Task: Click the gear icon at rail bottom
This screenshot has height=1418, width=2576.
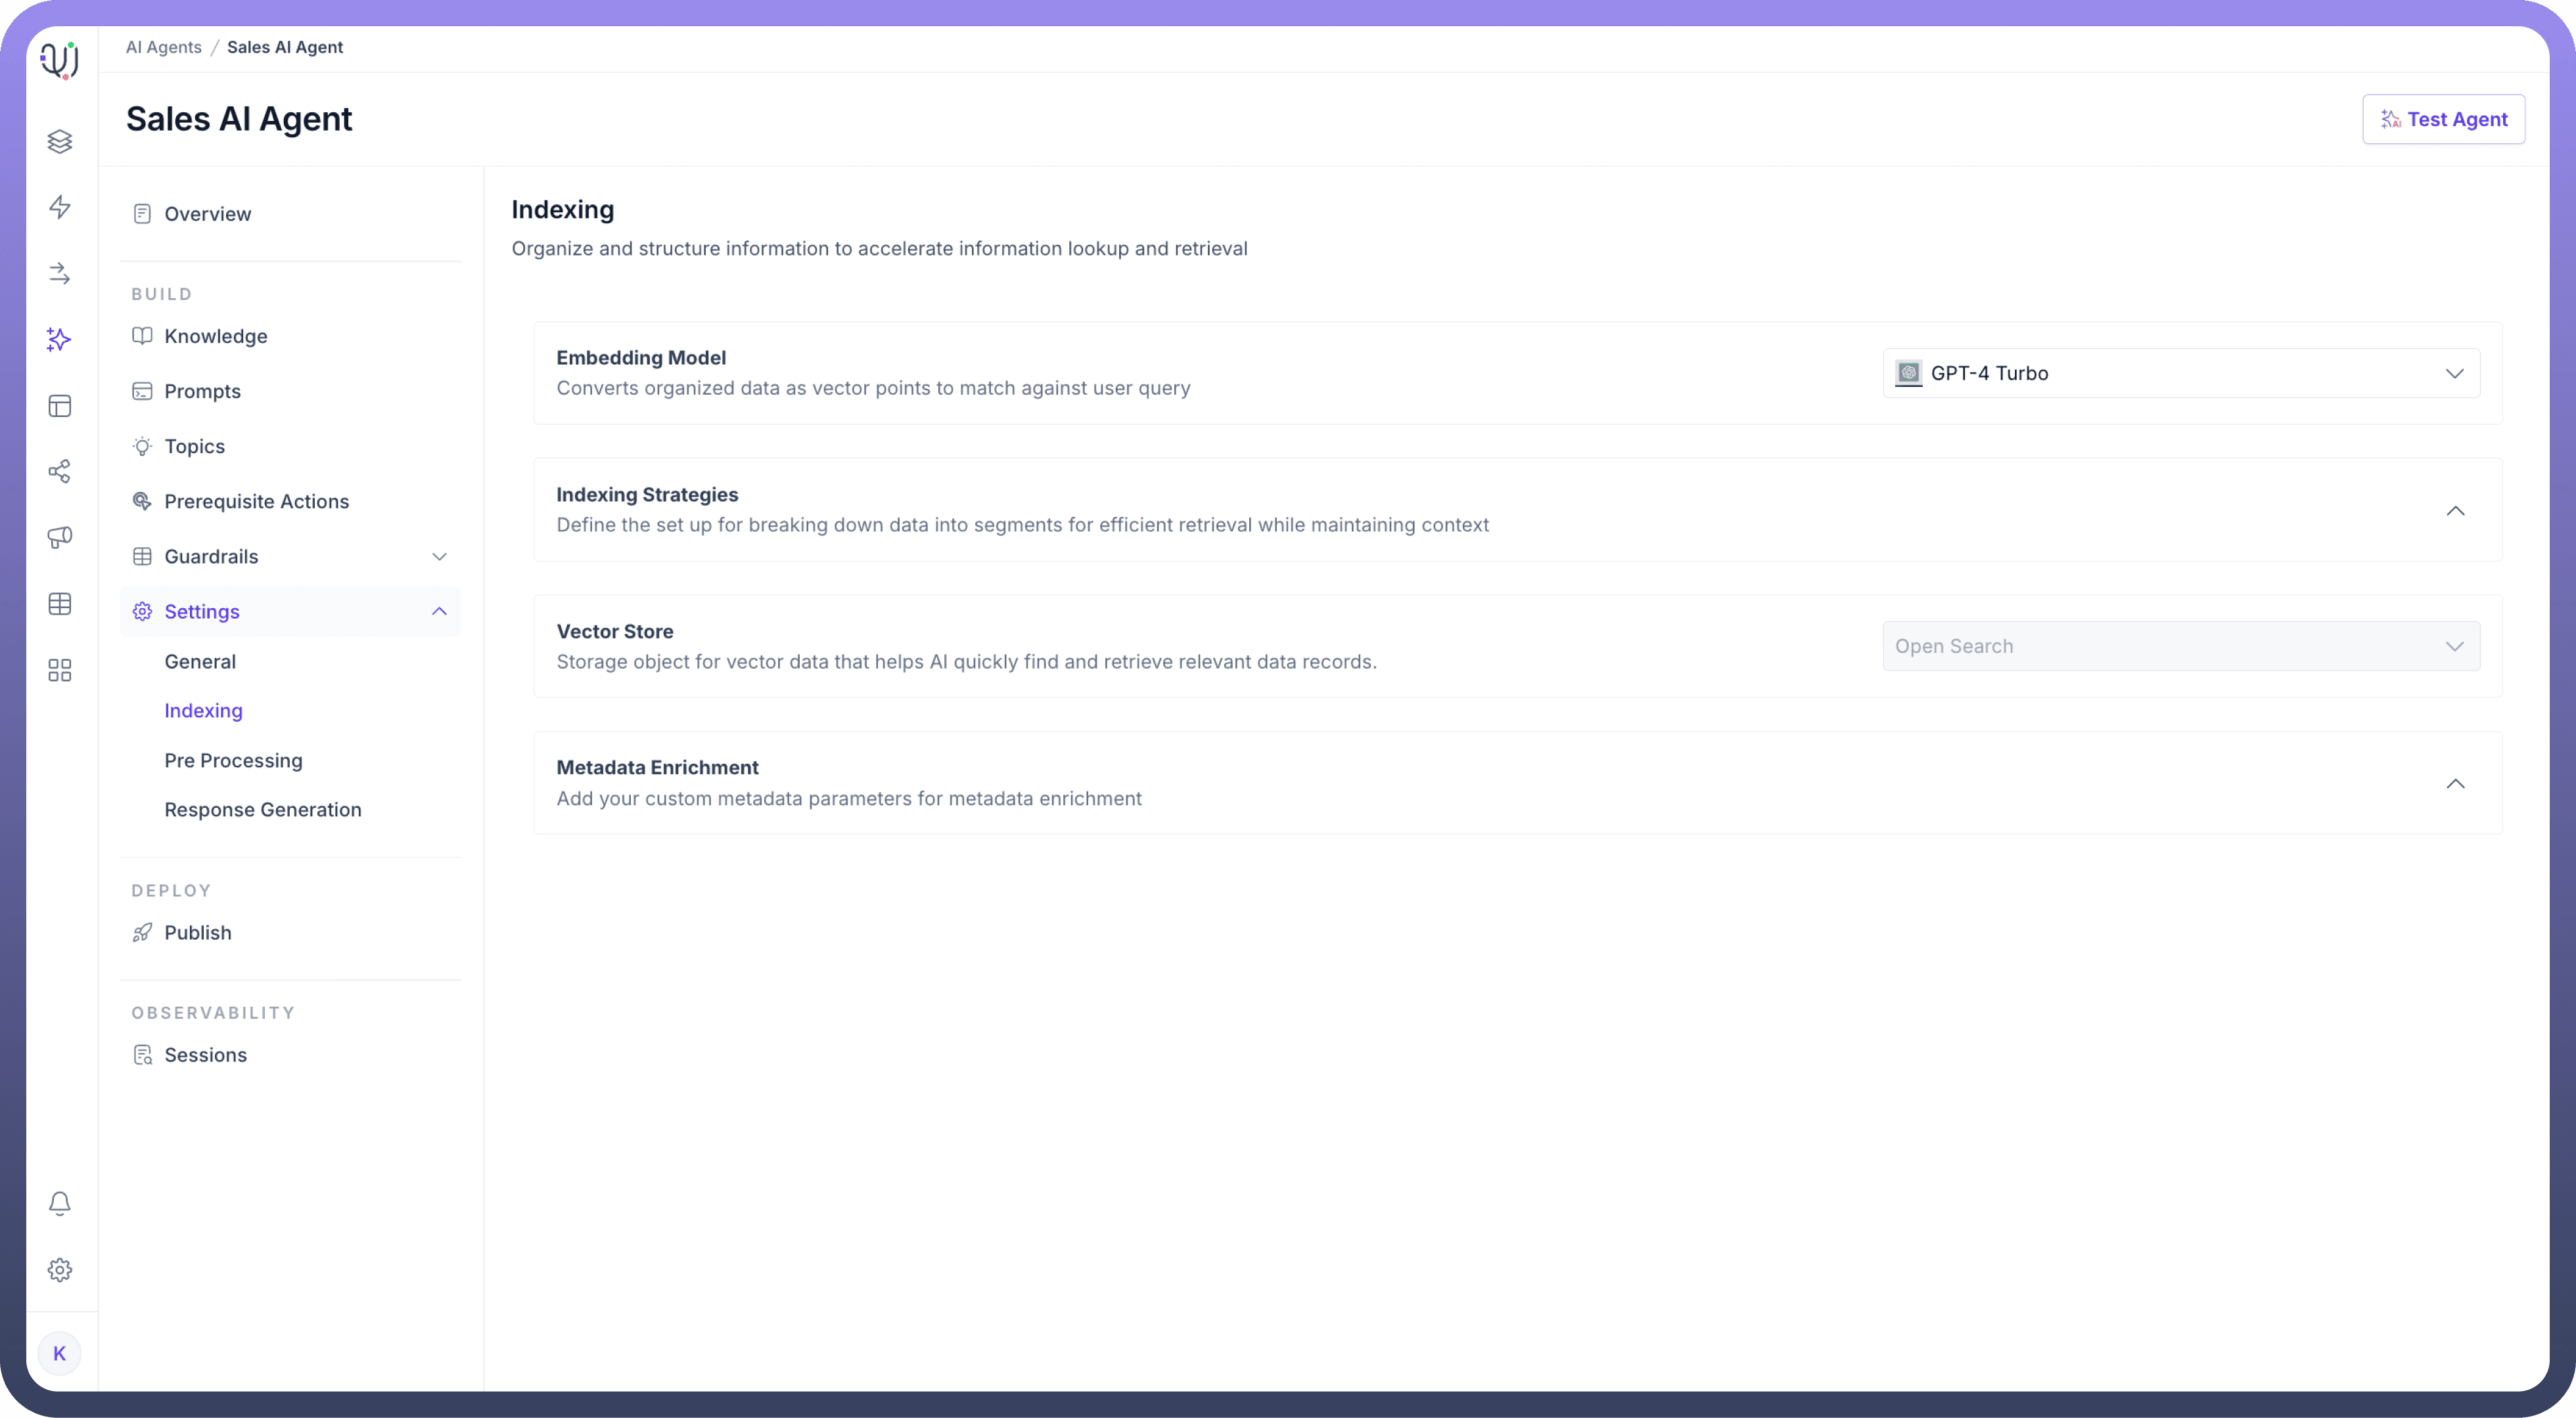Action: (60, 1269)
